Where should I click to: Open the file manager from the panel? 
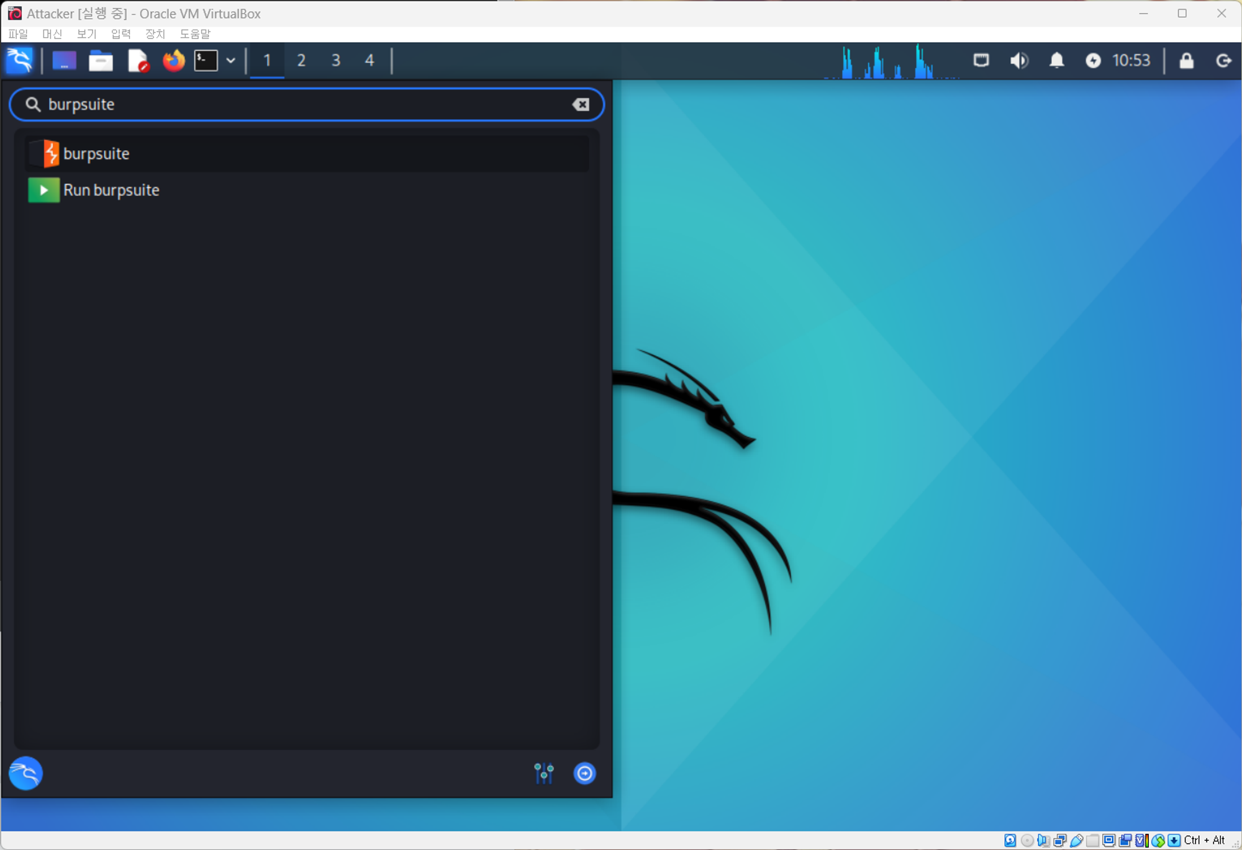point(101,61)
